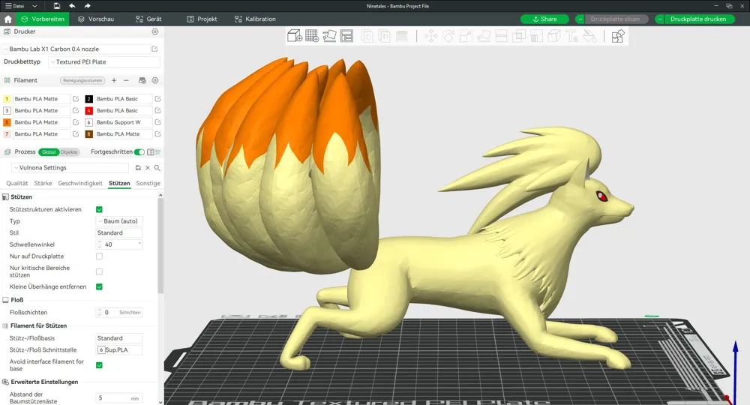The width and height of the screenshot is (750, 405).
Task: Select the Auto Orient toolbar icon
Action: [329, 36]
